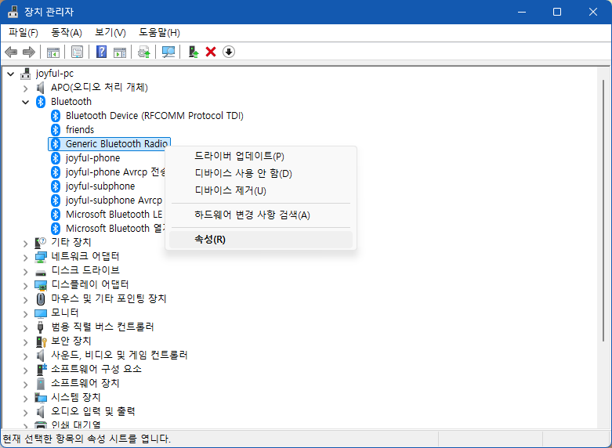Expand APO(오디오 처리 개체) category
Image resolution: width=612 pixels, height=448 pixels.
[26, 89]
